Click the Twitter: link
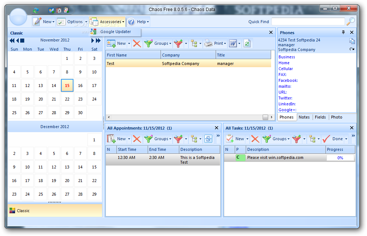This screenshot has width=367, height=236. coord(285,98)
